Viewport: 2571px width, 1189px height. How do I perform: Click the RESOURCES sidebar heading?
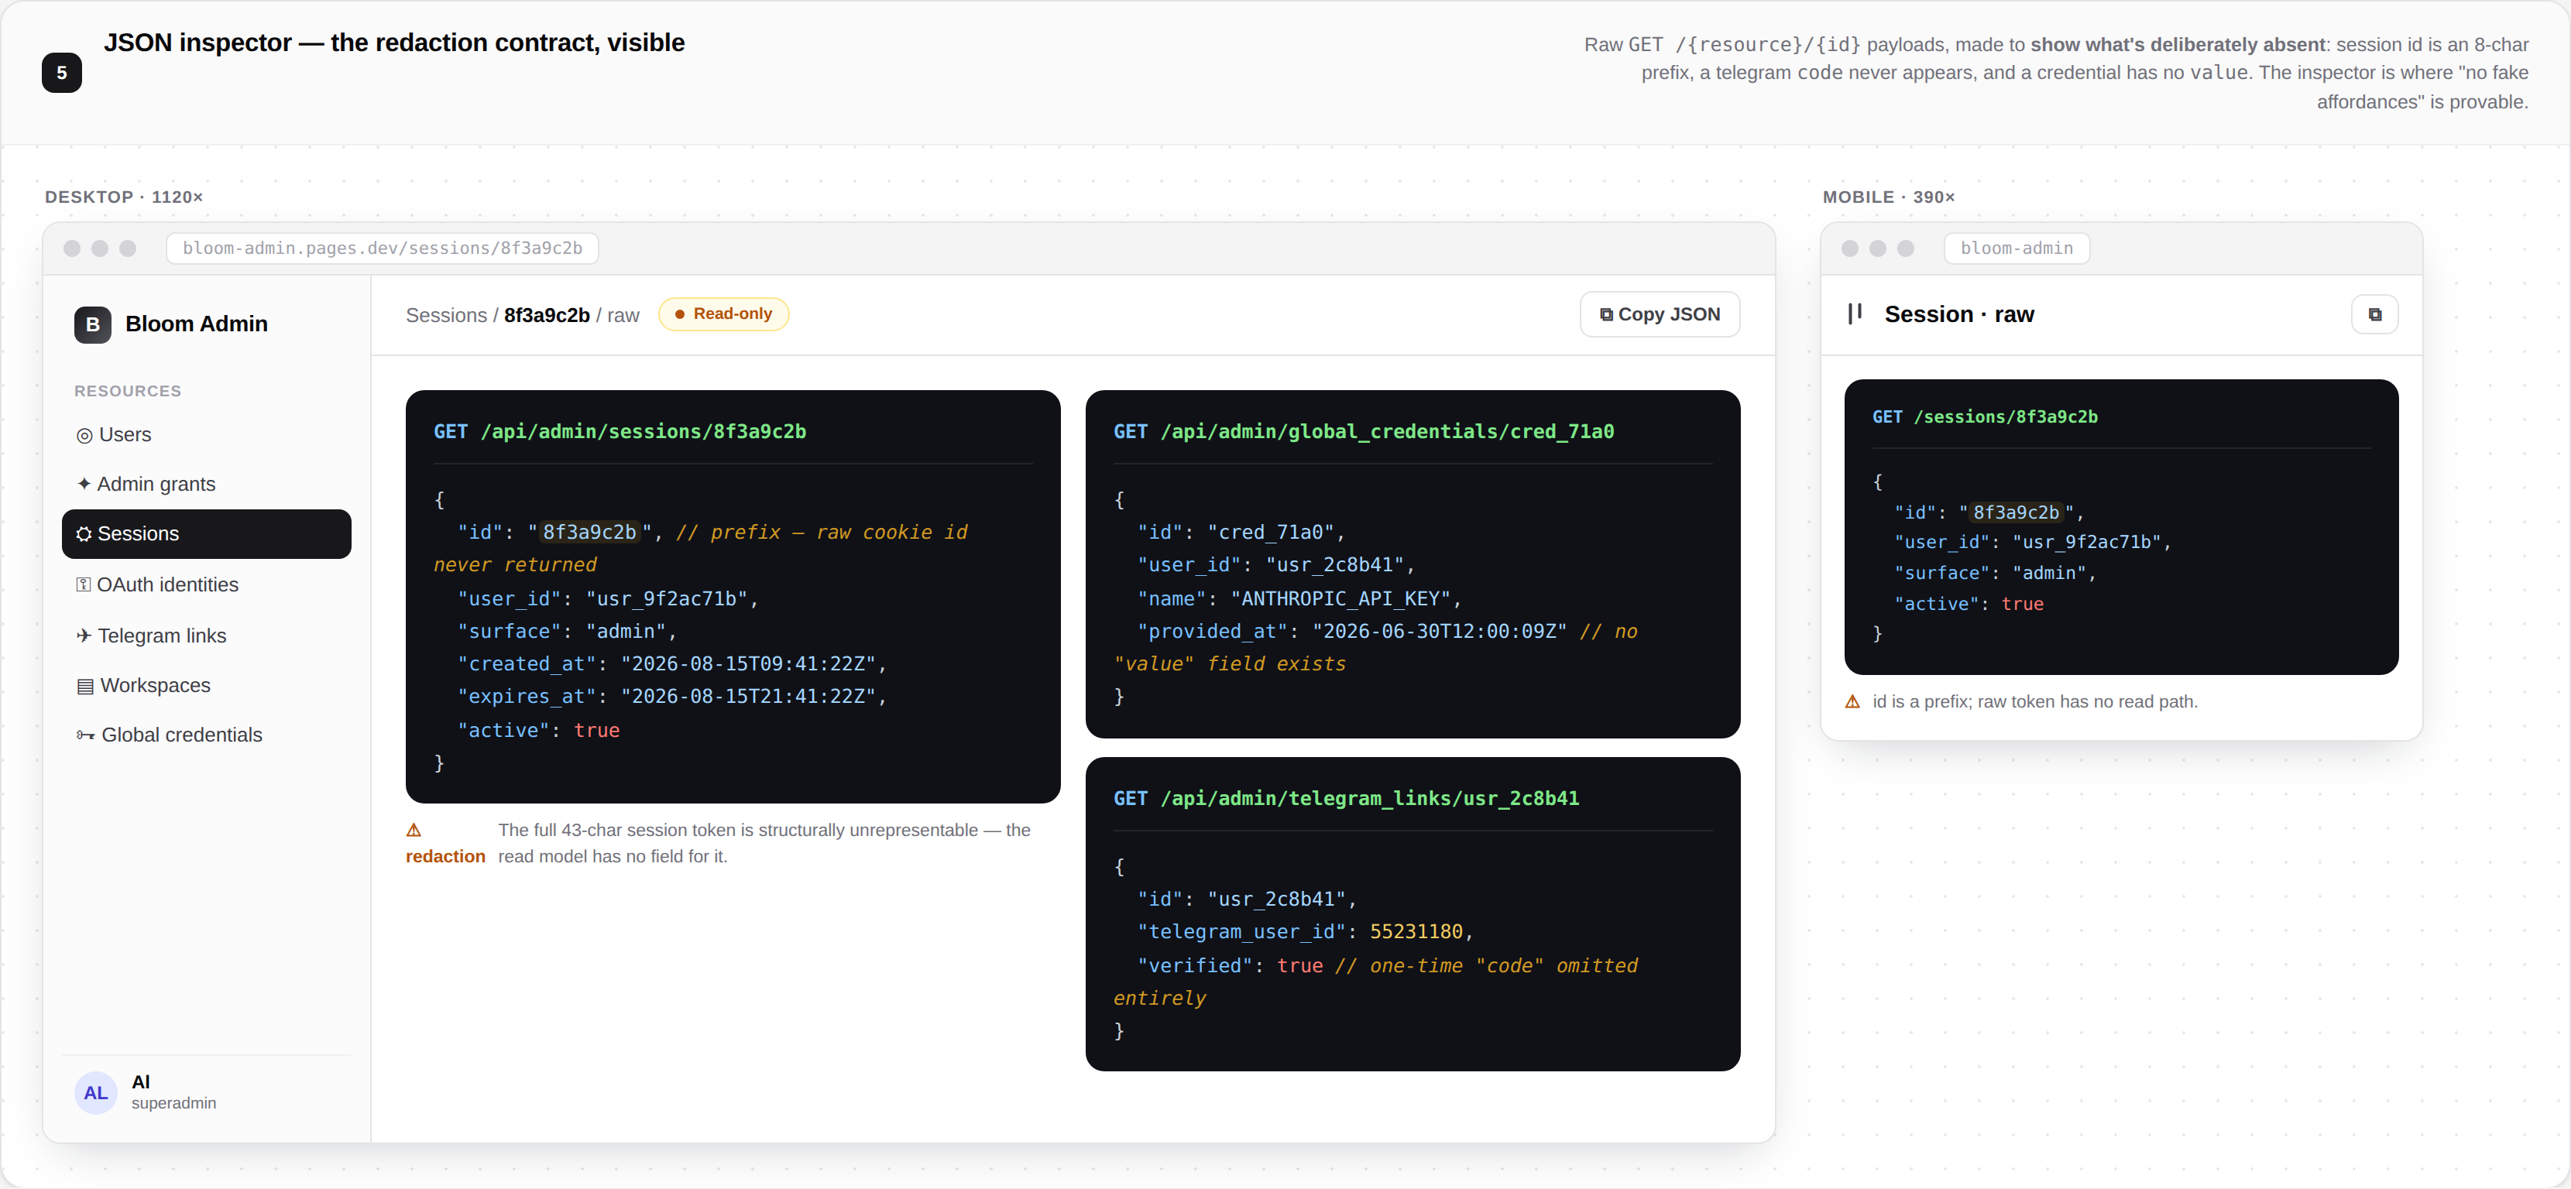pyautogui.click(x=128, y=391)
